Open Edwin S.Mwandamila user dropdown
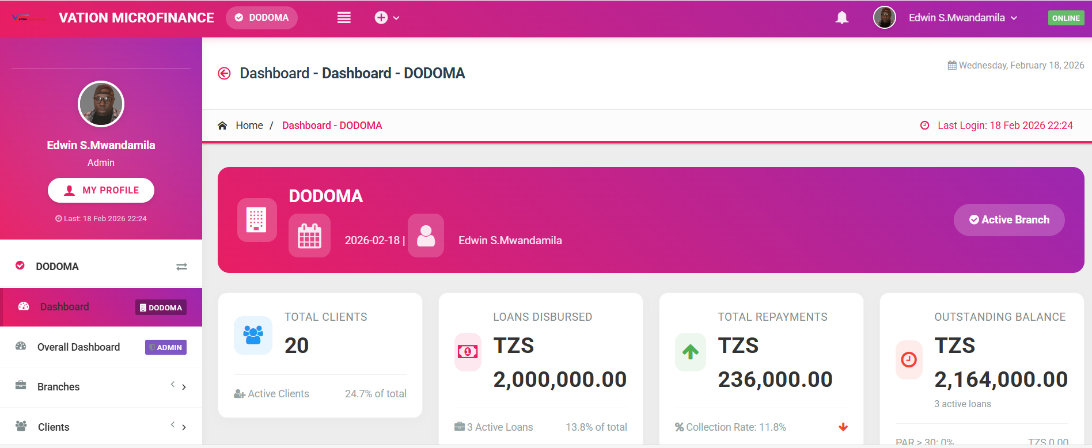 pyautogui.click(x=962, y=18)
